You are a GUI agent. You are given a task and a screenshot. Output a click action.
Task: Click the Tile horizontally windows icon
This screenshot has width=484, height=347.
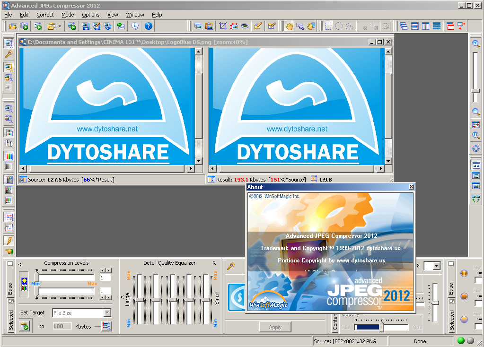click(x=415, y=26)
